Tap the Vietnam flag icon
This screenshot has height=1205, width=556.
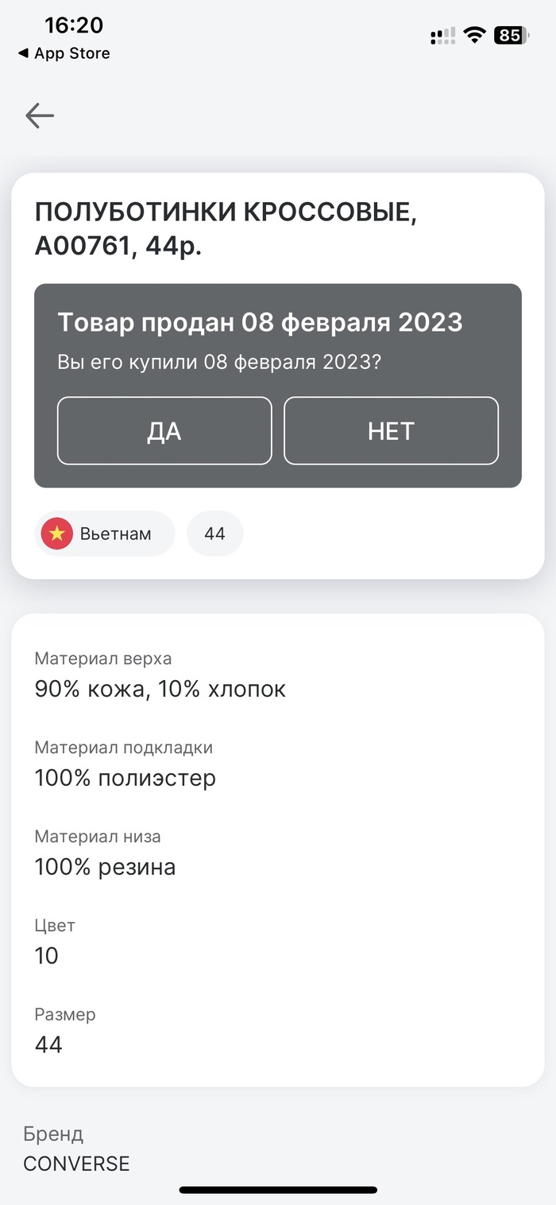(57, 534)
